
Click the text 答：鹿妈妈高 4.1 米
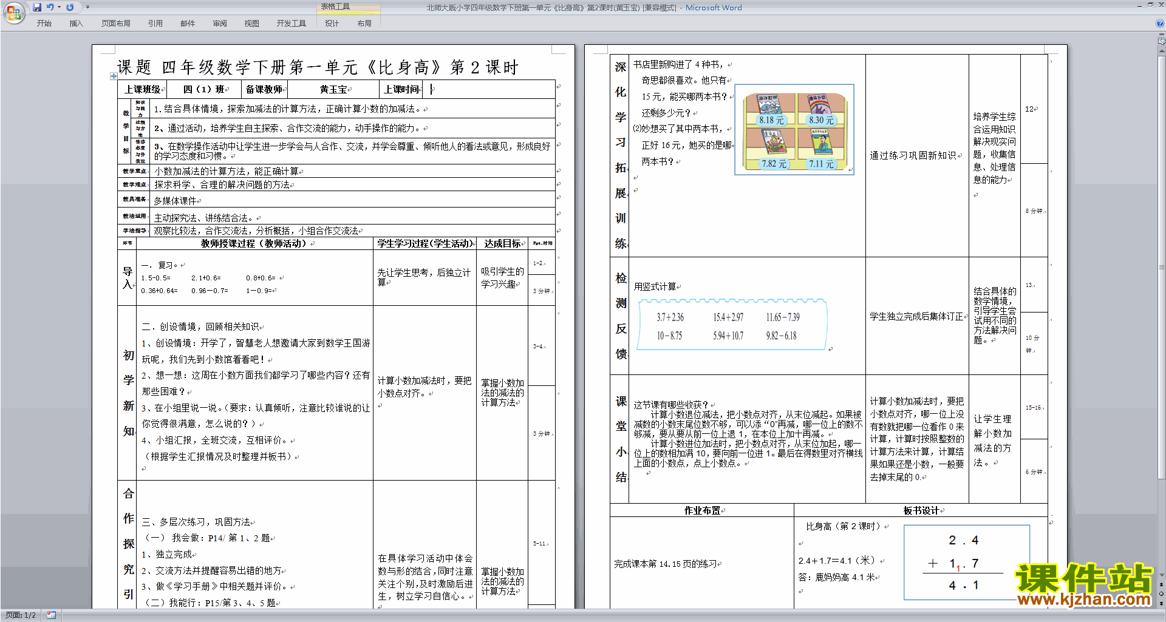point(836,577)
